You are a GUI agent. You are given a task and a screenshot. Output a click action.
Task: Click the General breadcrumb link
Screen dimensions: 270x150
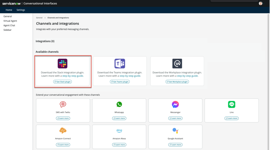click(x=39, y=18)
